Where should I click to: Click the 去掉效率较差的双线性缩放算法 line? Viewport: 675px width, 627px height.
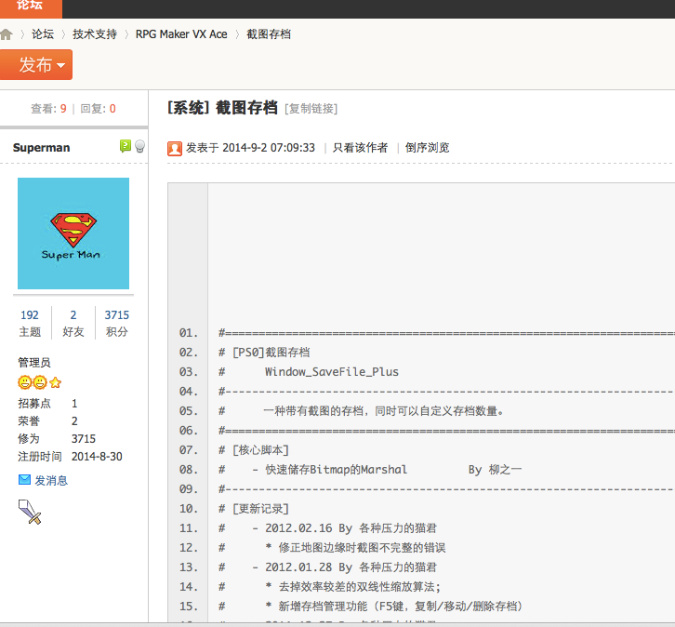pyautogui.click(x=353, y=586)
